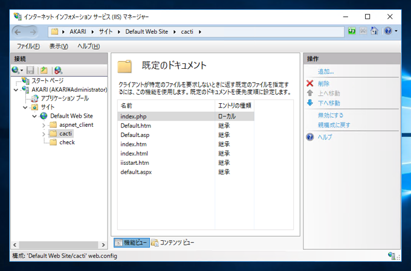
Task: Click the large folder icon beside 既定のドキュメント
Action: (125, 66)
